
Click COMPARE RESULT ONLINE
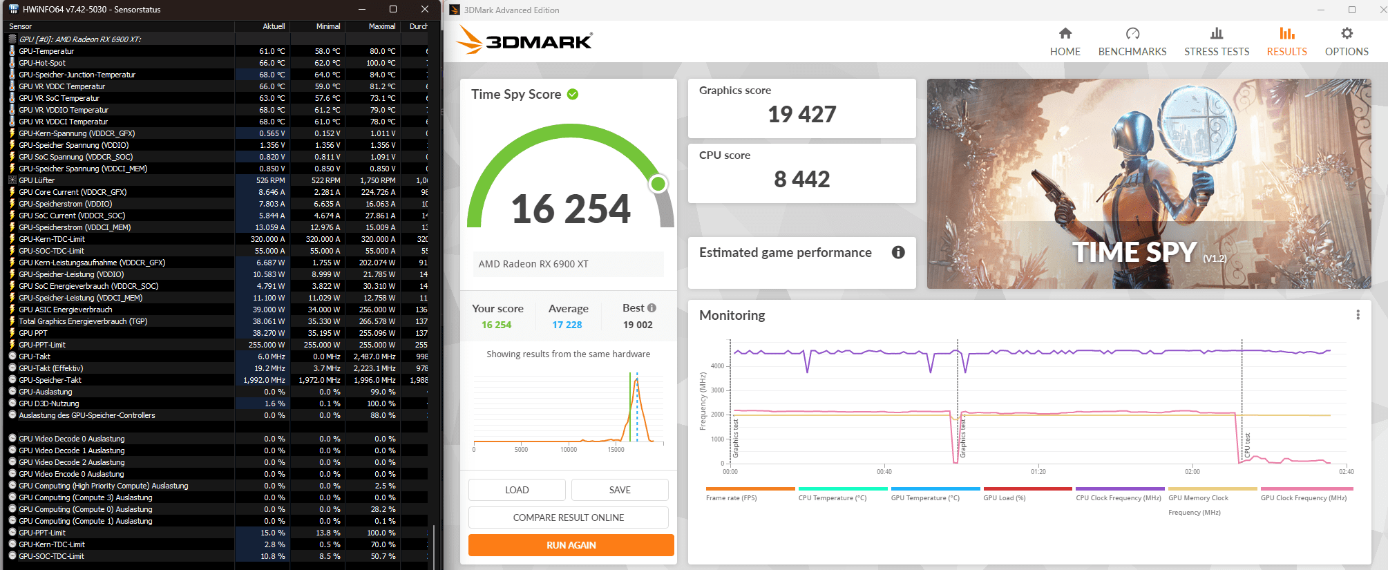(569, 517)
